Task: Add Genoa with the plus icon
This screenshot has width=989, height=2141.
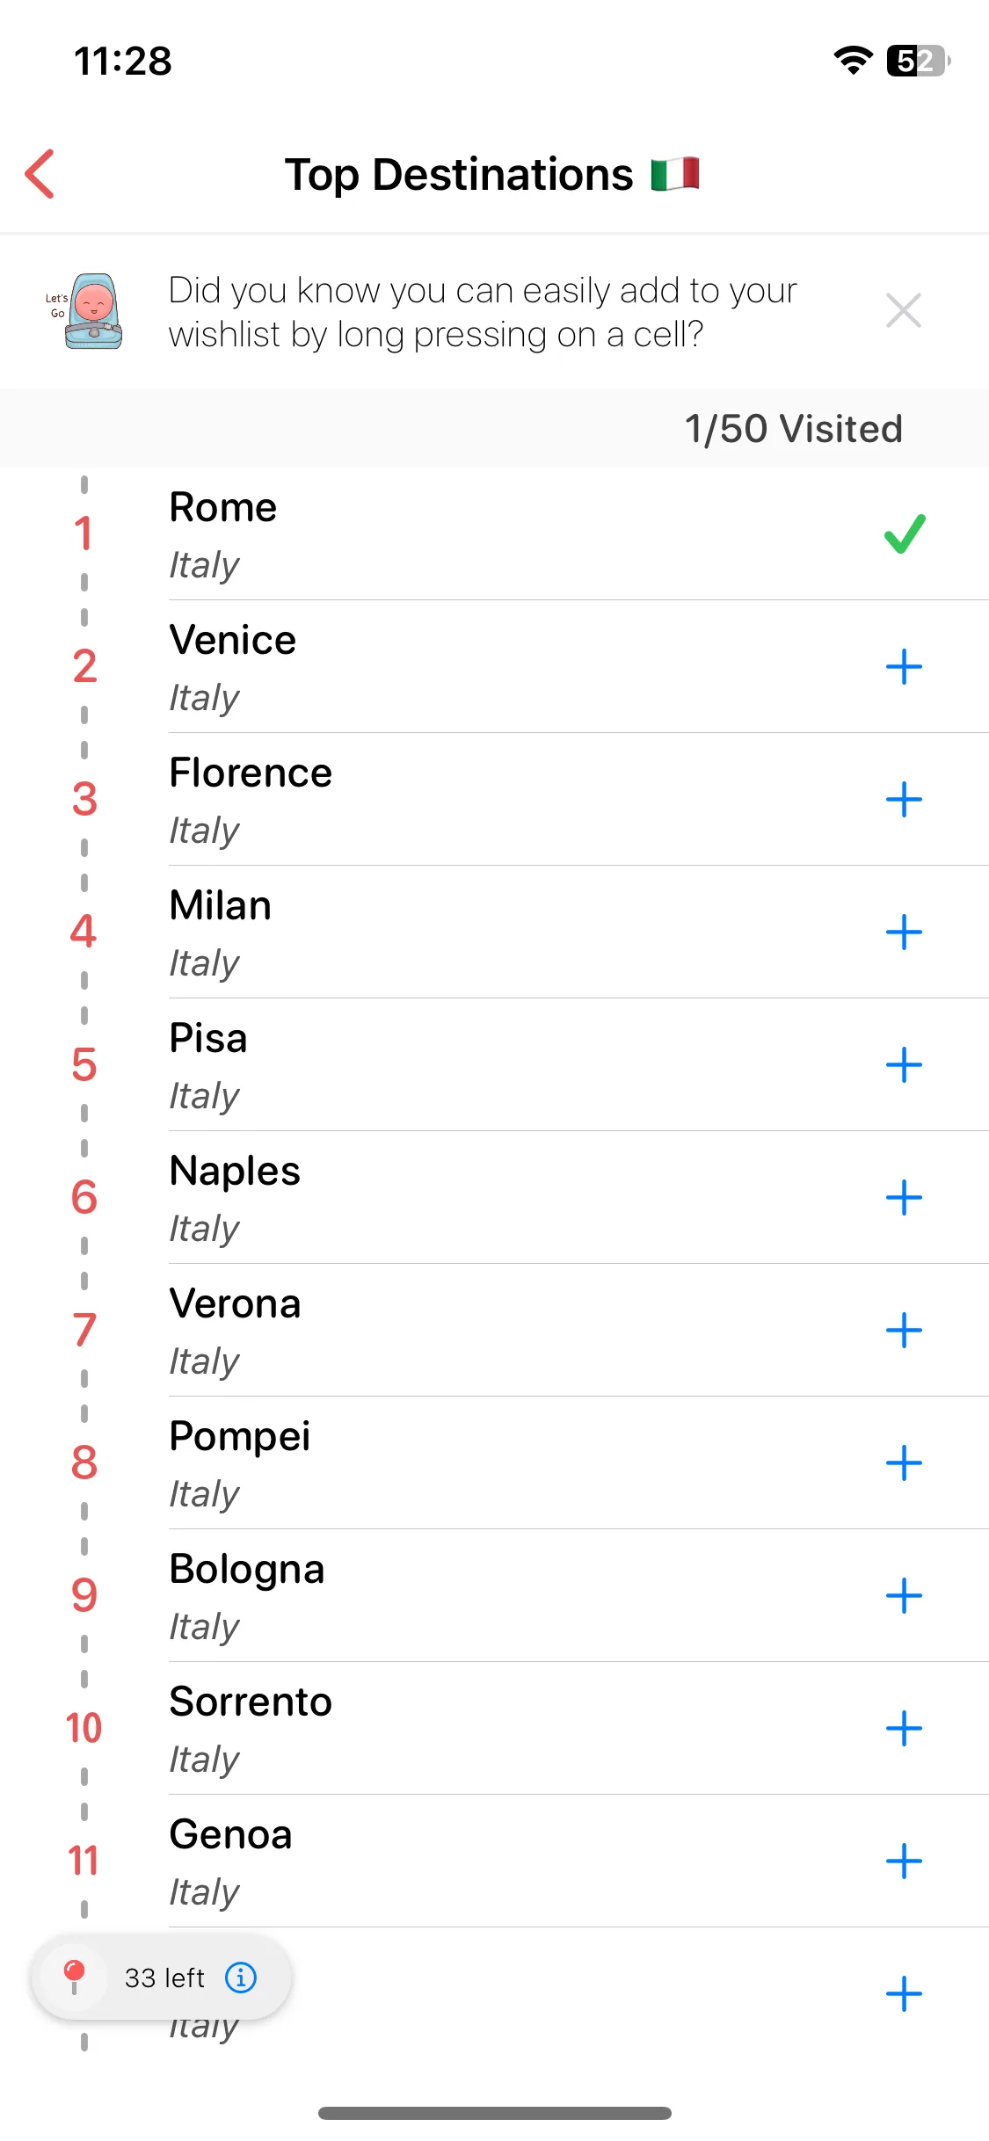Action: click(x=904, y=1861)
